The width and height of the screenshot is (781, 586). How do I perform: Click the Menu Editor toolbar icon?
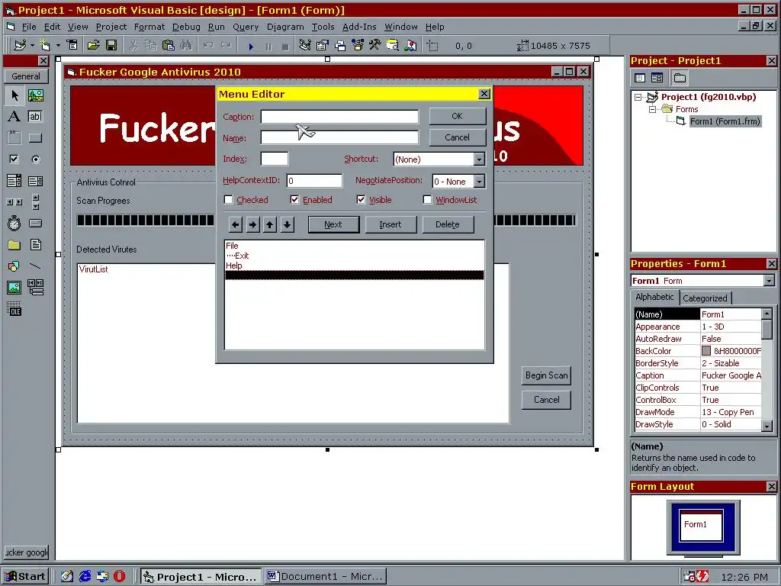coord(72,45)
